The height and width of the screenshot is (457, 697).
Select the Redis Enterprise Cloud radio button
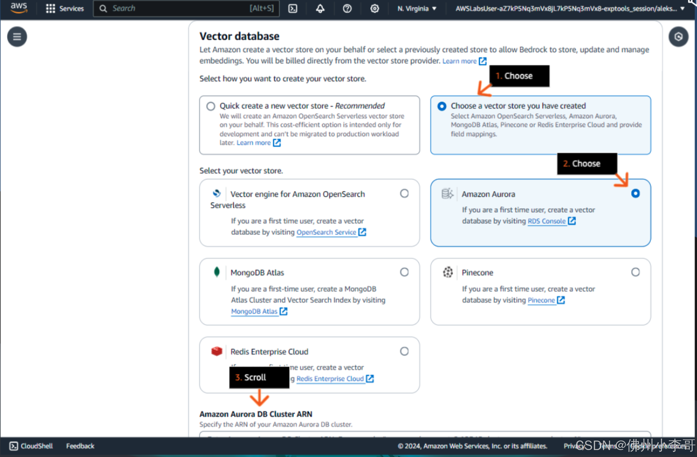(404, 351)
